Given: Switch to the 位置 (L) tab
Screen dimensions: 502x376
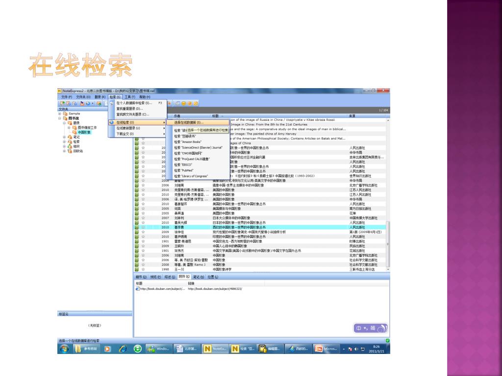Looking at the screenshot, I should coord(213,277).
